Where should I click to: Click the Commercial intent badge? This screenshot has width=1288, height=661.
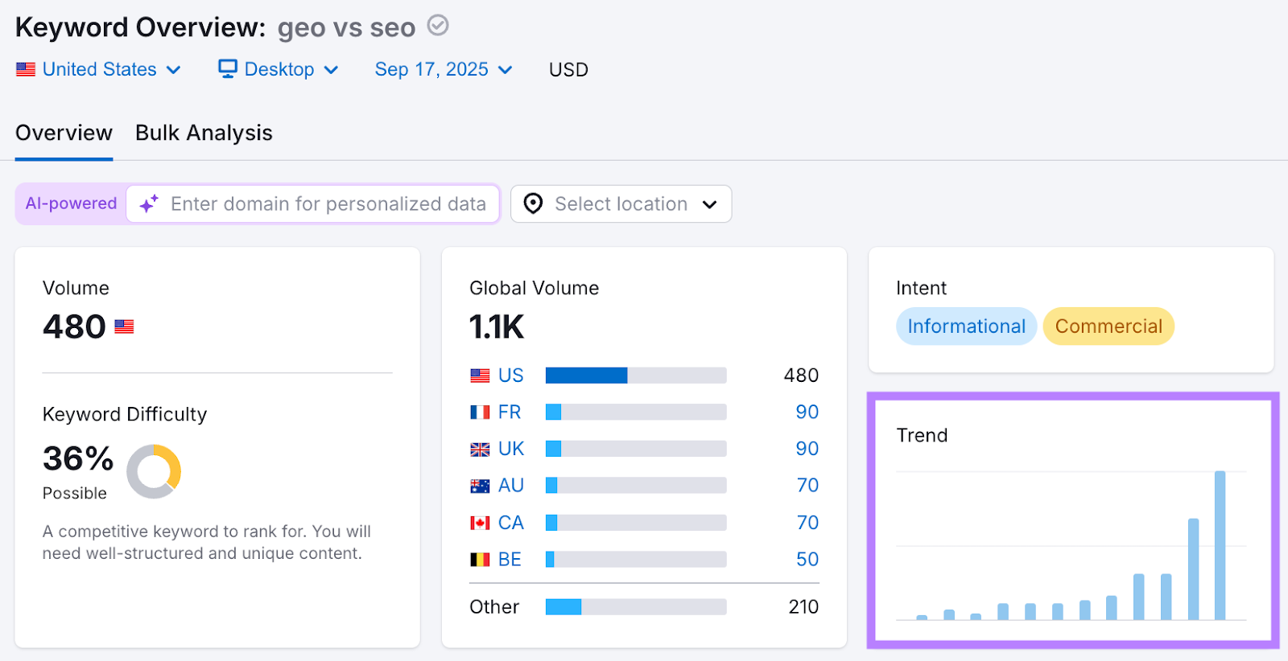(1108, 326)
